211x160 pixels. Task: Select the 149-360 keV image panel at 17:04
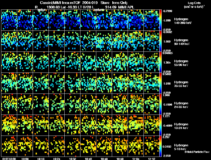136,20
